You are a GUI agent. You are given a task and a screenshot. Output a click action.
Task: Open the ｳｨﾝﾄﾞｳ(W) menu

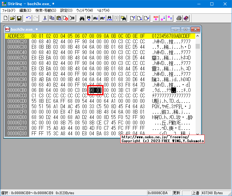click(x=85, y=11)
